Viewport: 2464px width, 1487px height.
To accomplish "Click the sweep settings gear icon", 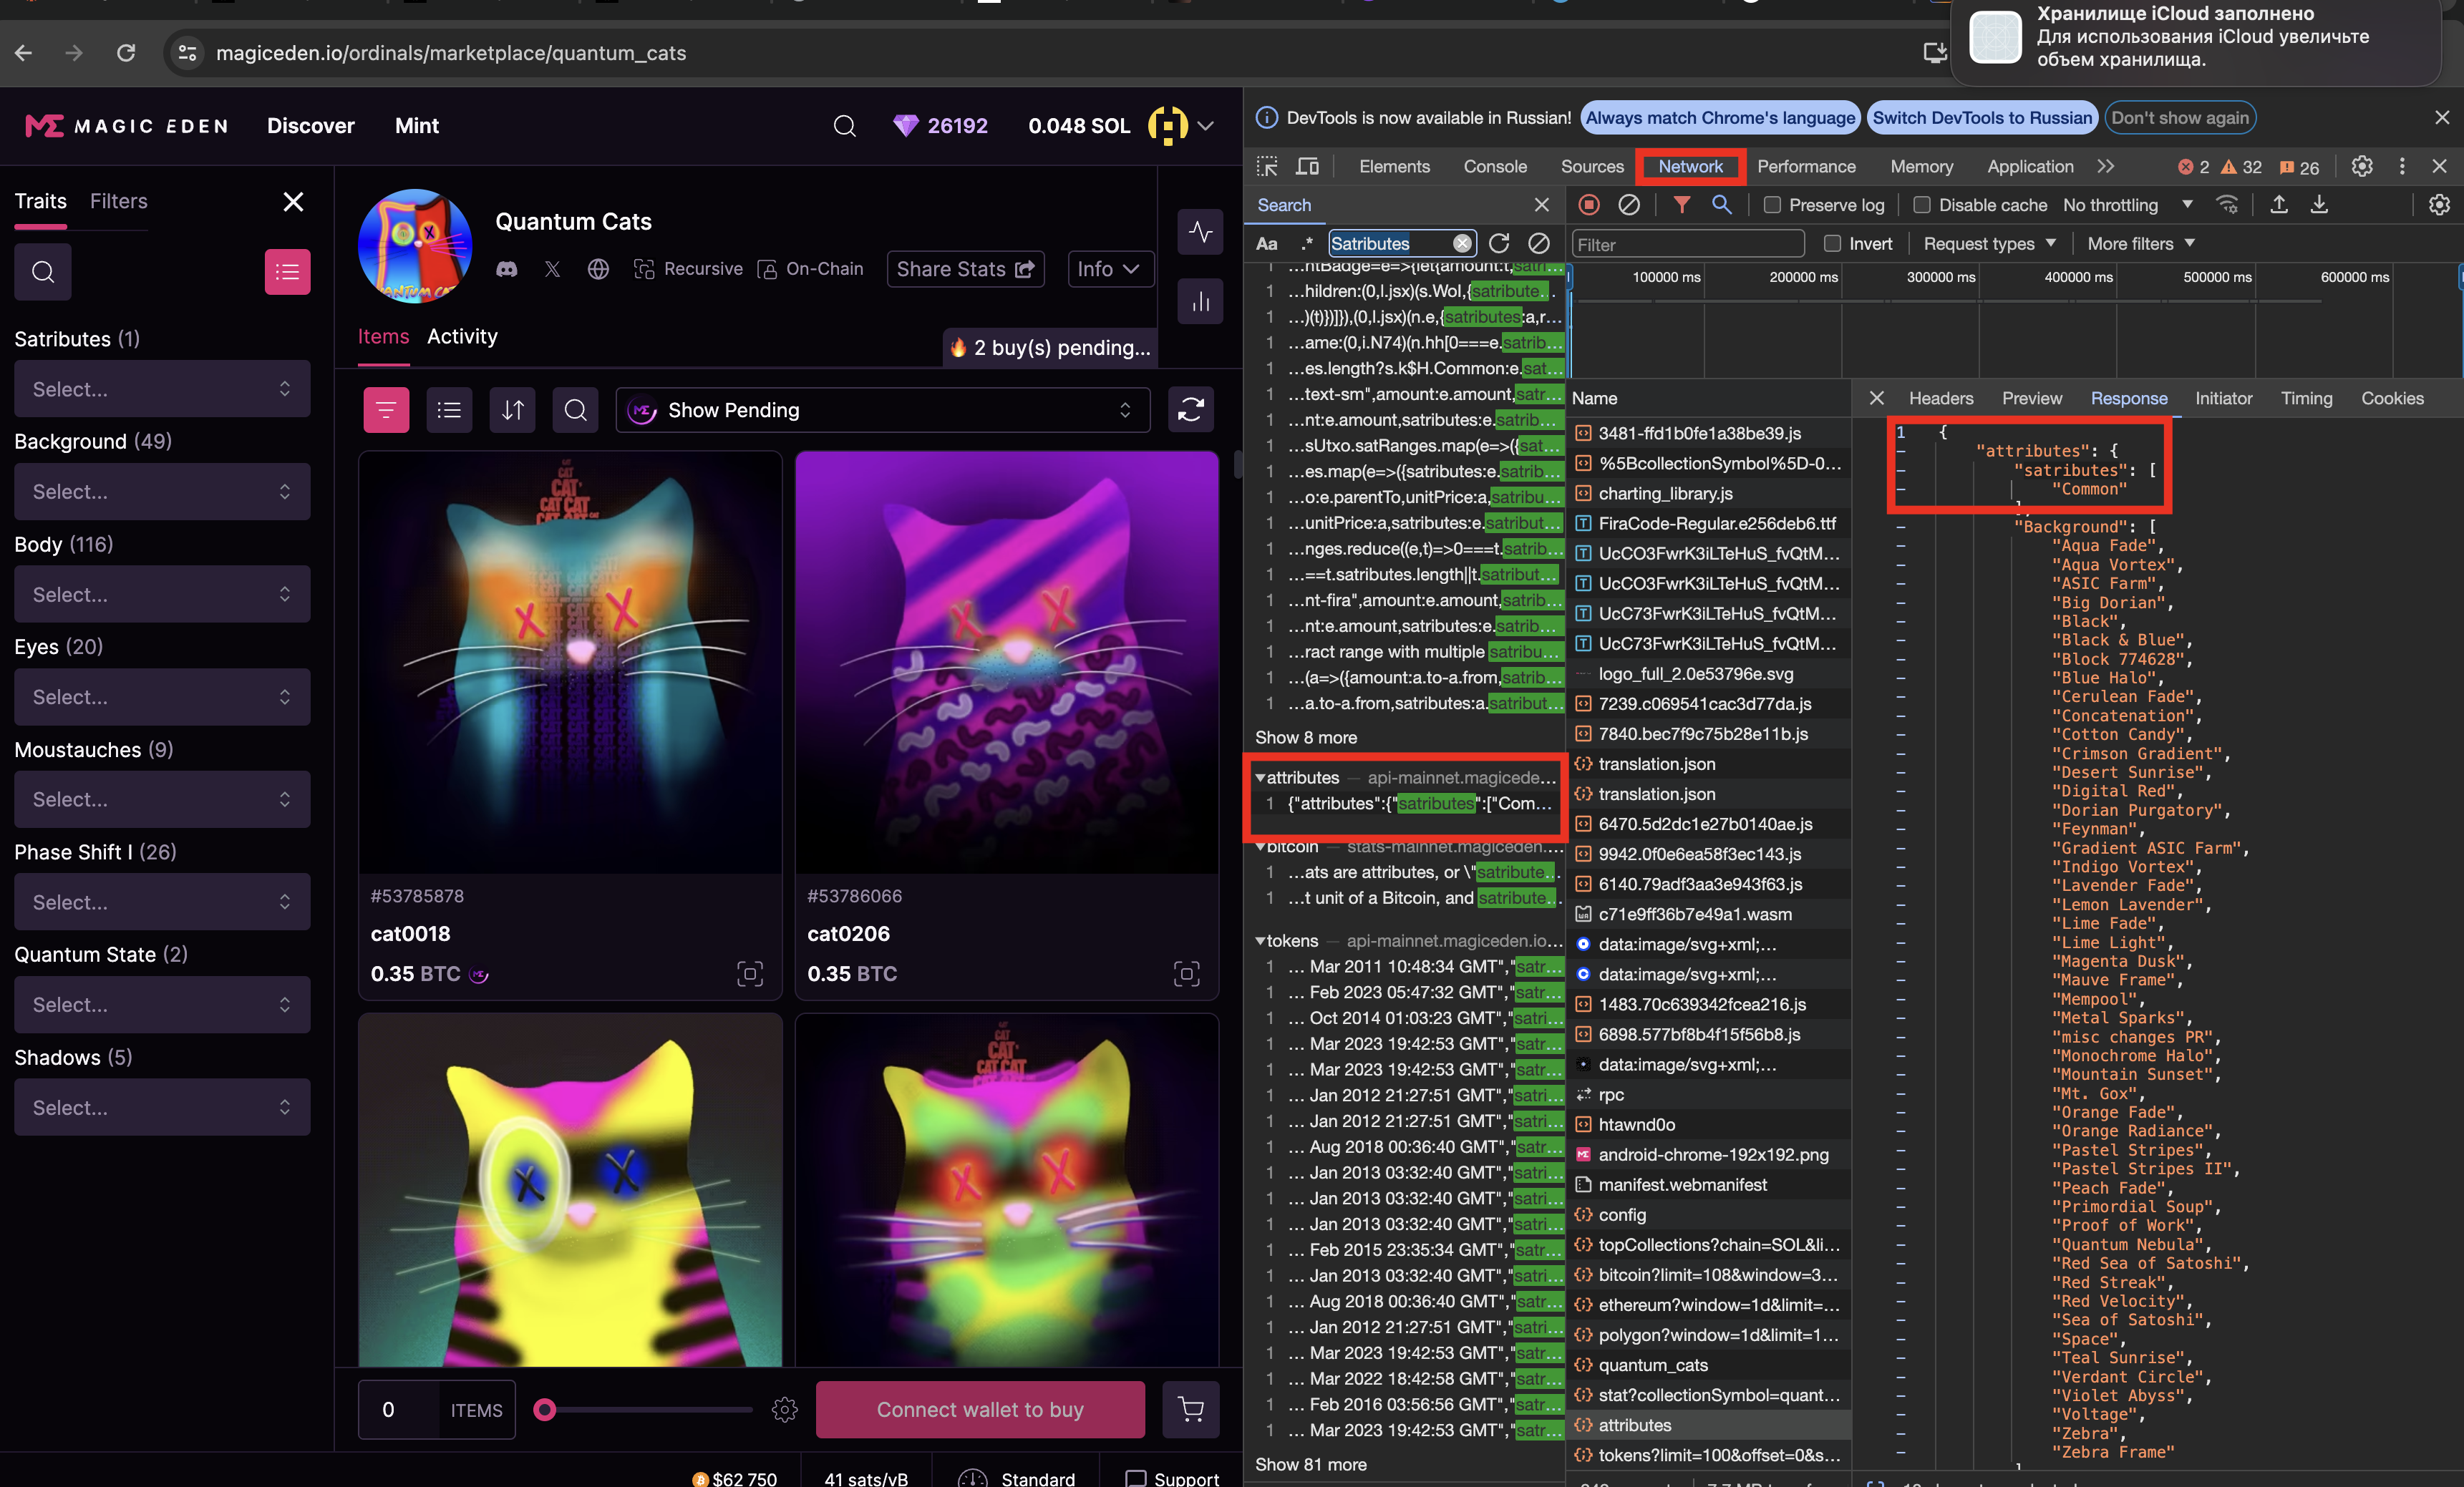I will (x=785, y=1409).
